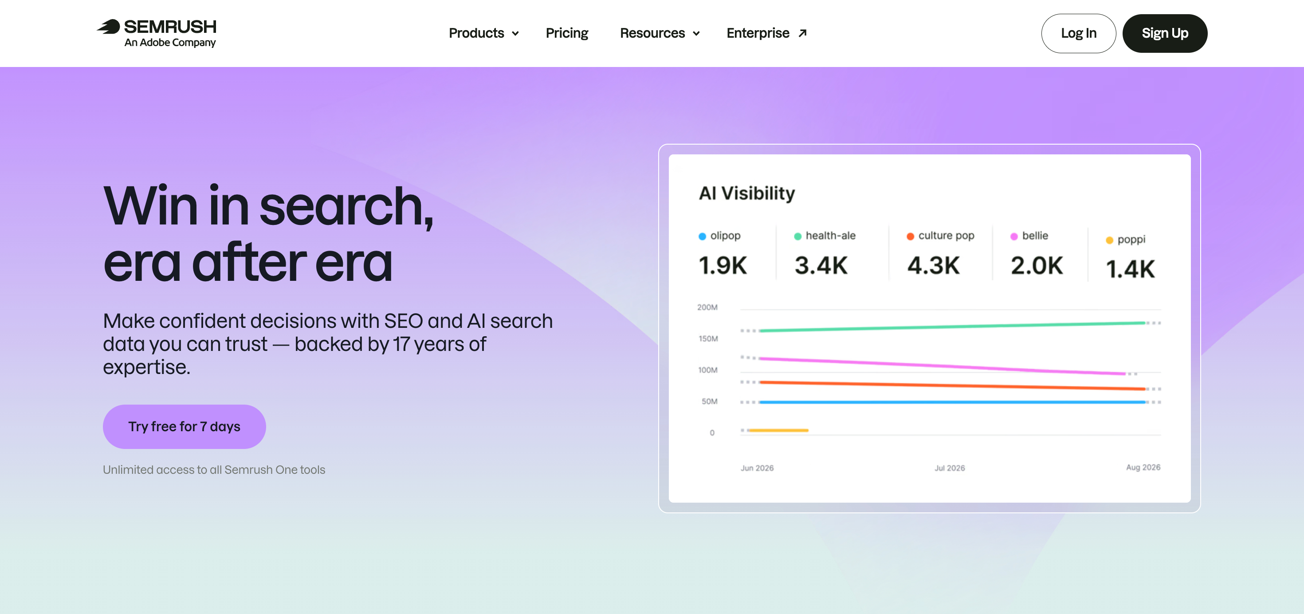The width and height of the screenshot is (1304, 614).
Task: Click the Jun 2026 axis label
Action: pos(757,468)
